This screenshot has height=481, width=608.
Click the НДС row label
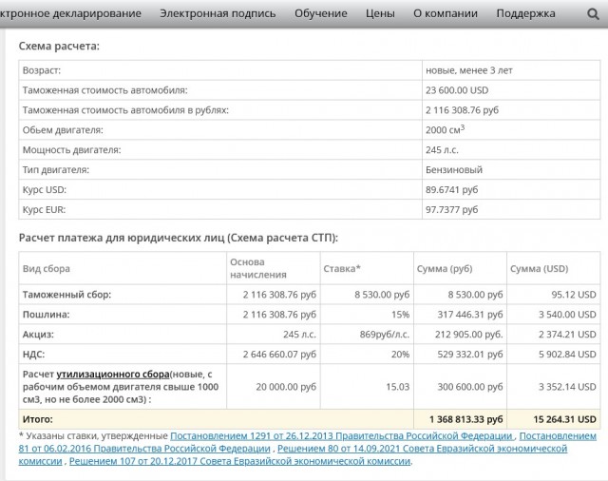pyautogui.click(x=33, y=355)
